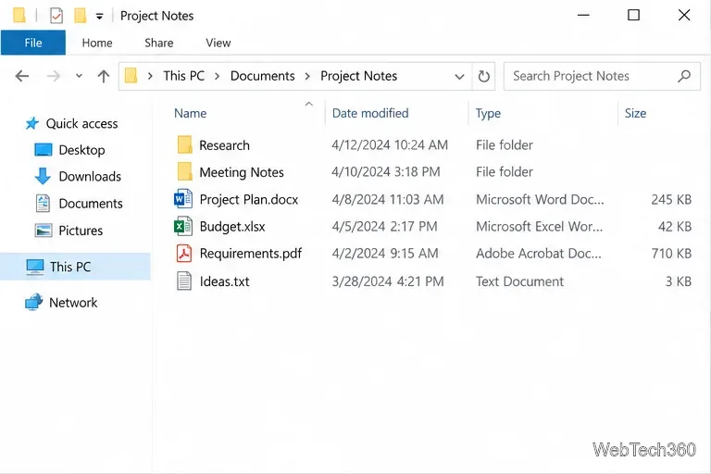Select Project Plan.docx file name
711x474 pixels.
(249, 200)
